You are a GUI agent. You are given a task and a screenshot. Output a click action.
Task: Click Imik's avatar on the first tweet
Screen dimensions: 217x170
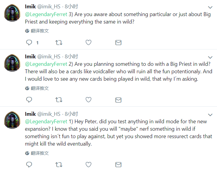[x=12, y=13]
